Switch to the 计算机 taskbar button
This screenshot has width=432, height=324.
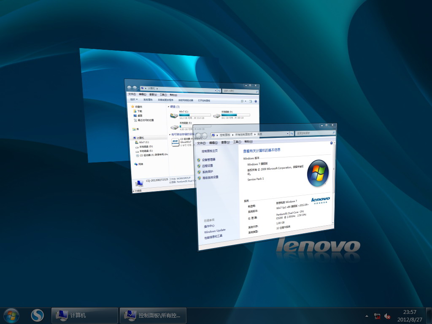[x=84, y=316]
